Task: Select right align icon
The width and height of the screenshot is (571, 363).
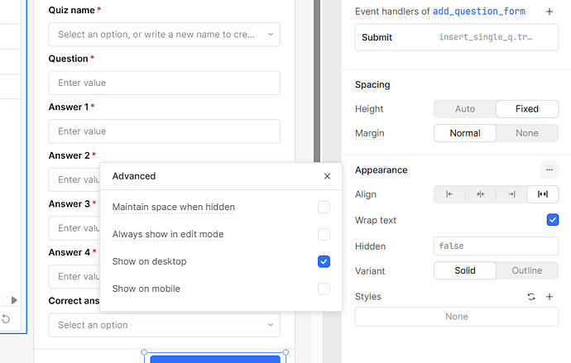Action: point(511,194)
